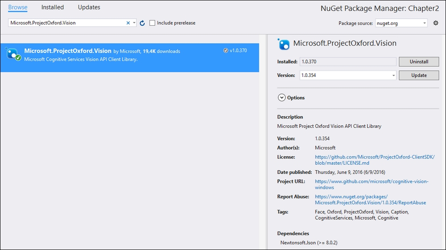The image size is (446, 250).
Task: Enable Include prerelease checkbox
Action: click(153, 23)
